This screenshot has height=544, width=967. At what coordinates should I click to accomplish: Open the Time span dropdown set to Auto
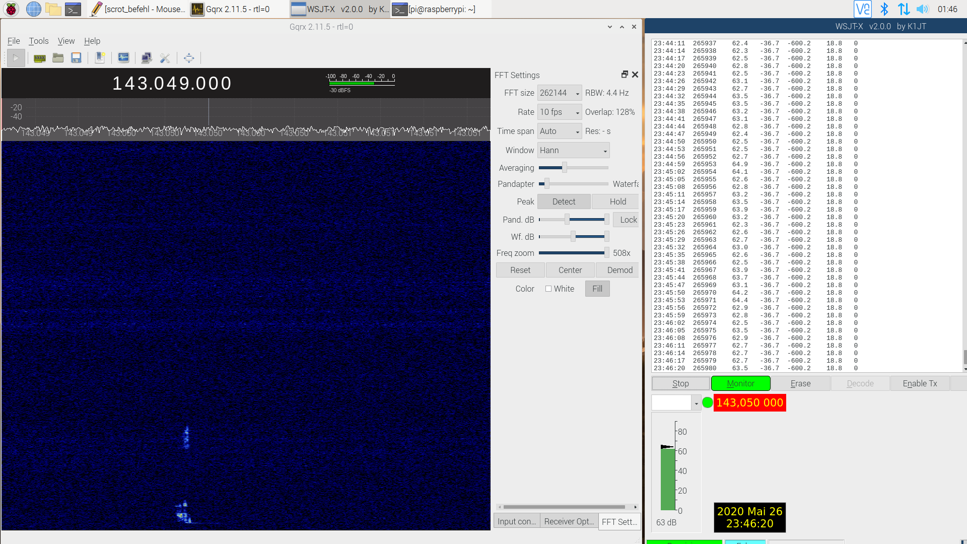tap(560, 131)
